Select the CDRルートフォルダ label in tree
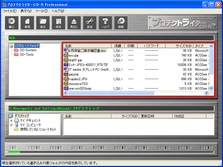Screen dimensions: 223x167 (x=27, y=46)
